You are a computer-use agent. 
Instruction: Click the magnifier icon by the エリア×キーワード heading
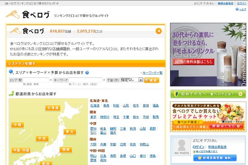pos(11,72)
